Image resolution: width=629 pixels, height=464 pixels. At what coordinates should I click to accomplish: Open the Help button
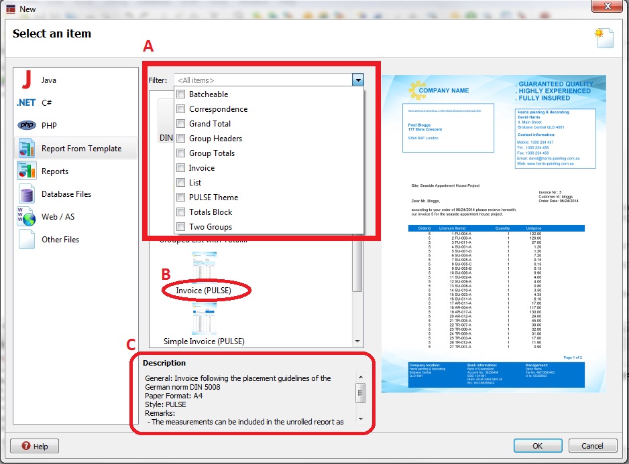point(34,446)
